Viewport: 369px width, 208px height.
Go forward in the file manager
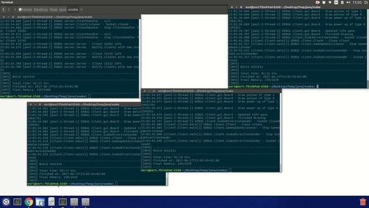tap(9, 10)
